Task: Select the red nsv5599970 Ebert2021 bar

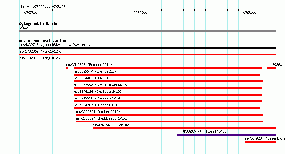Action: point(167,75)
